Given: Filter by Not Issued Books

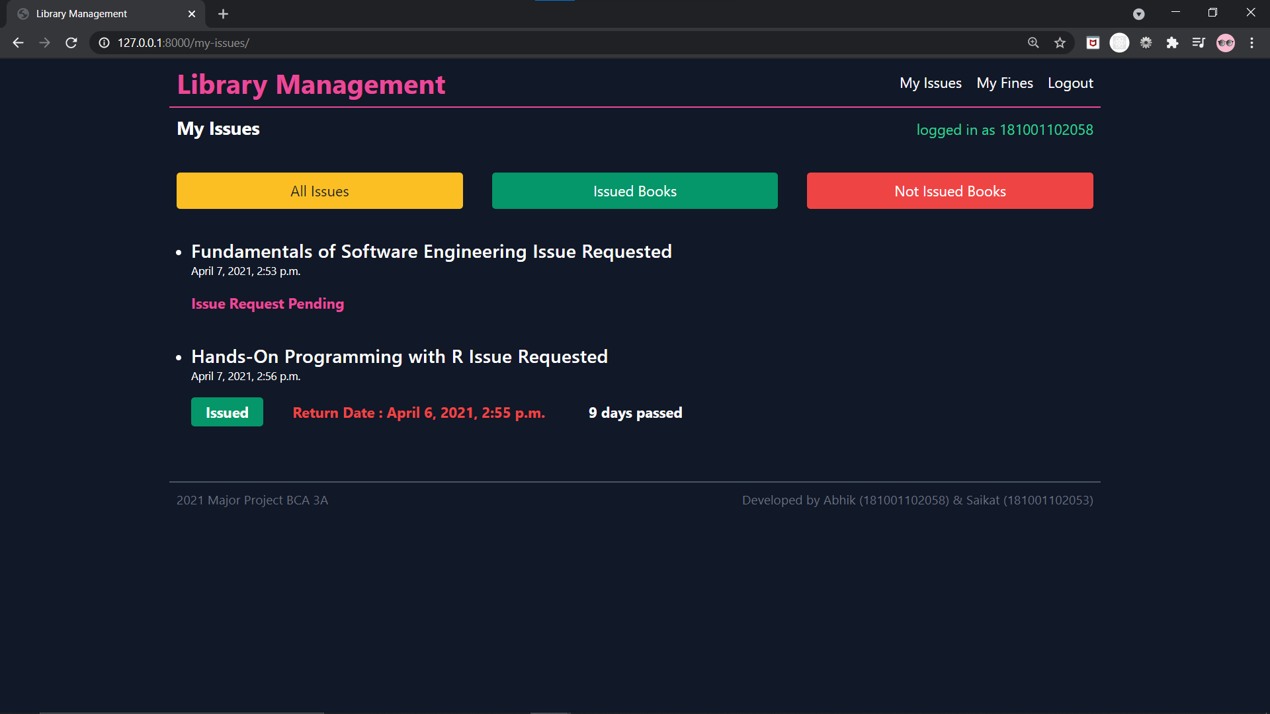Looking at the screenshot, I should tap(950, 191).
